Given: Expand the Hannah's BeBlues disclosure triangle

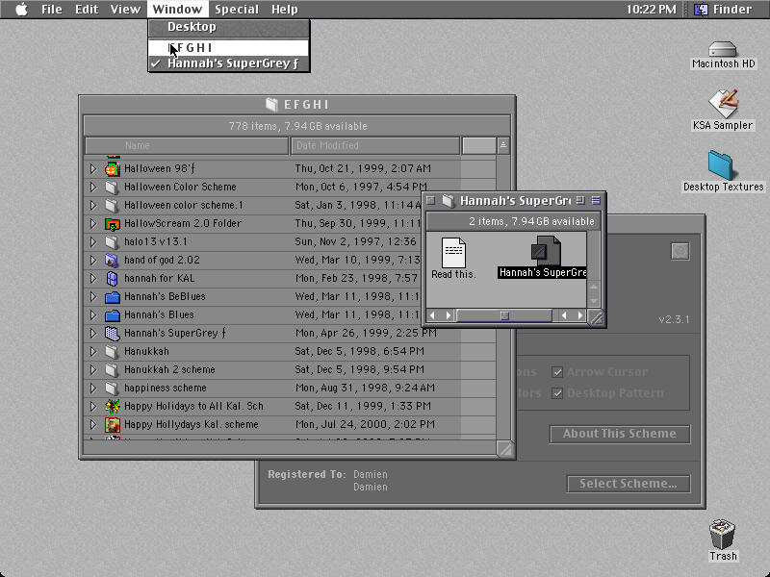Looking at the screenshot, I should (x=93, y=297).
